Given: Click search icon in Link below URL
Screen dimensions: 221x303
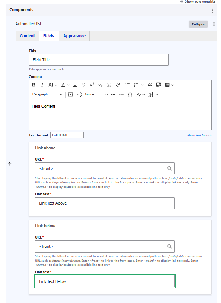Looking at the screenshot, I should (169, 246).
